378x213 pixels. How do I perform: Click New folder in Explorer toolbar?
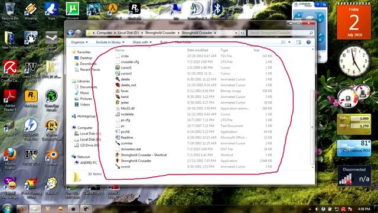coord(183,42)
